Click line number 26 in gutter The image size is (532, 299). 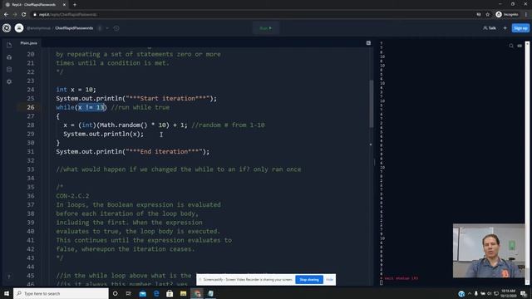coord(31,107)
